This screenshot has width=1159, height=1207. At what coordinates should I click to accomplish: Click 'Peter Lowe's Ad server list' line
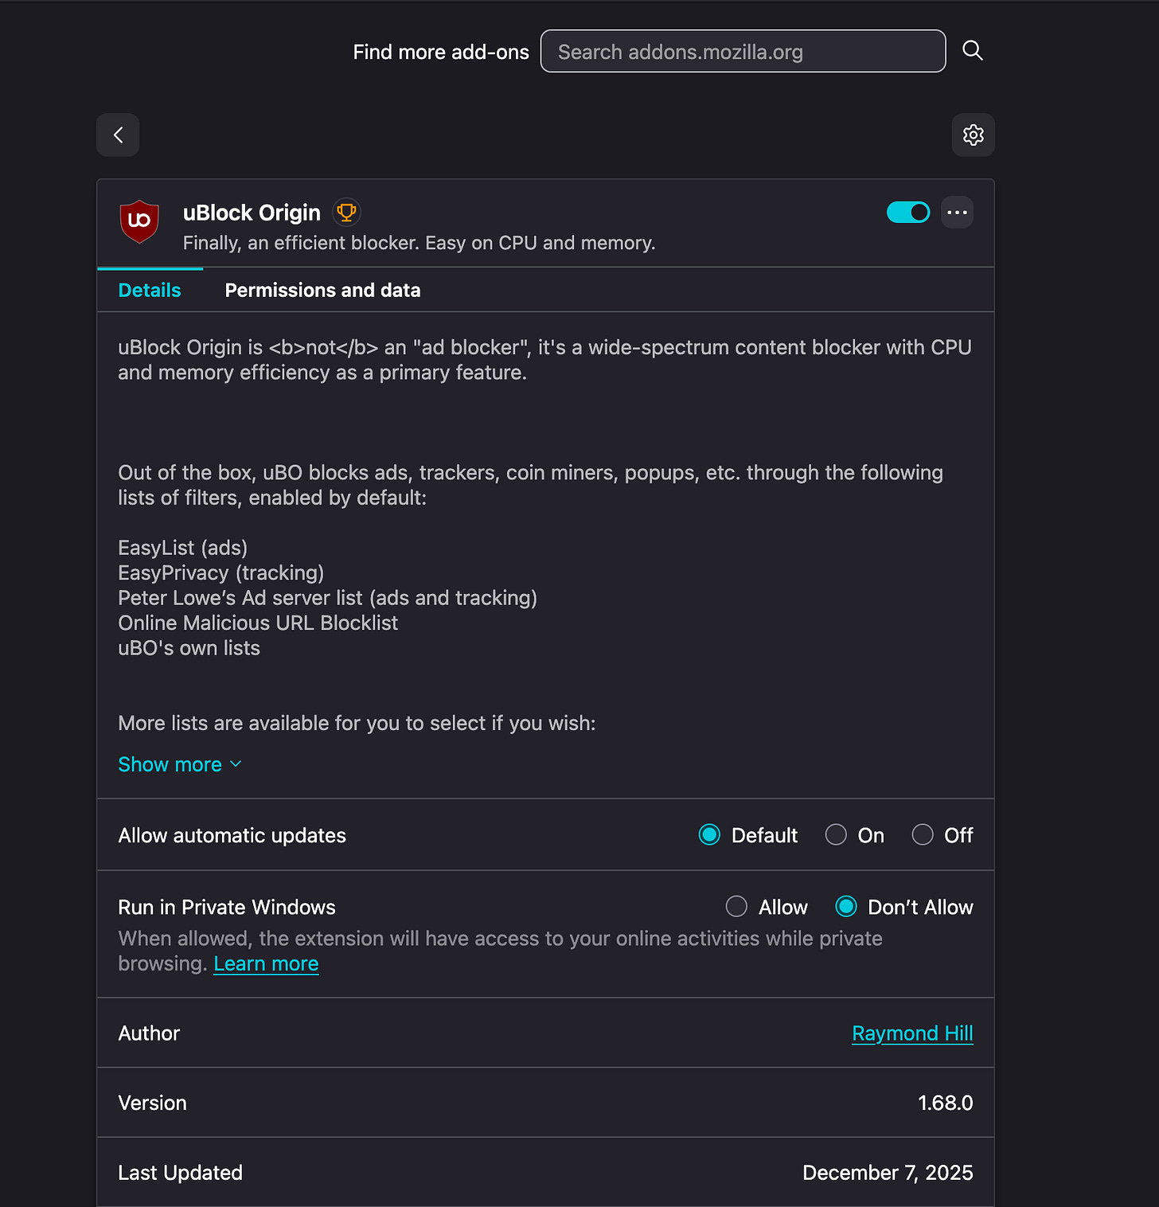[327, 598]
